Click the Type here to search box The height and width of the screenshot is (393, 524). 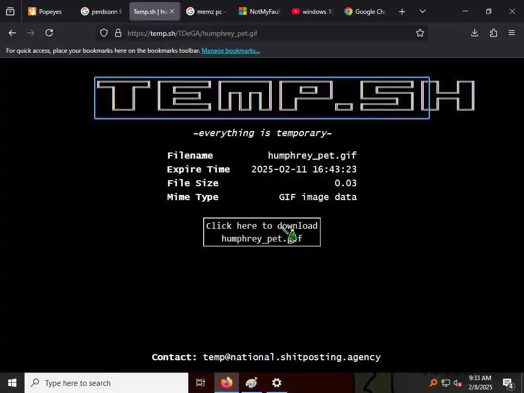point(106,383)
